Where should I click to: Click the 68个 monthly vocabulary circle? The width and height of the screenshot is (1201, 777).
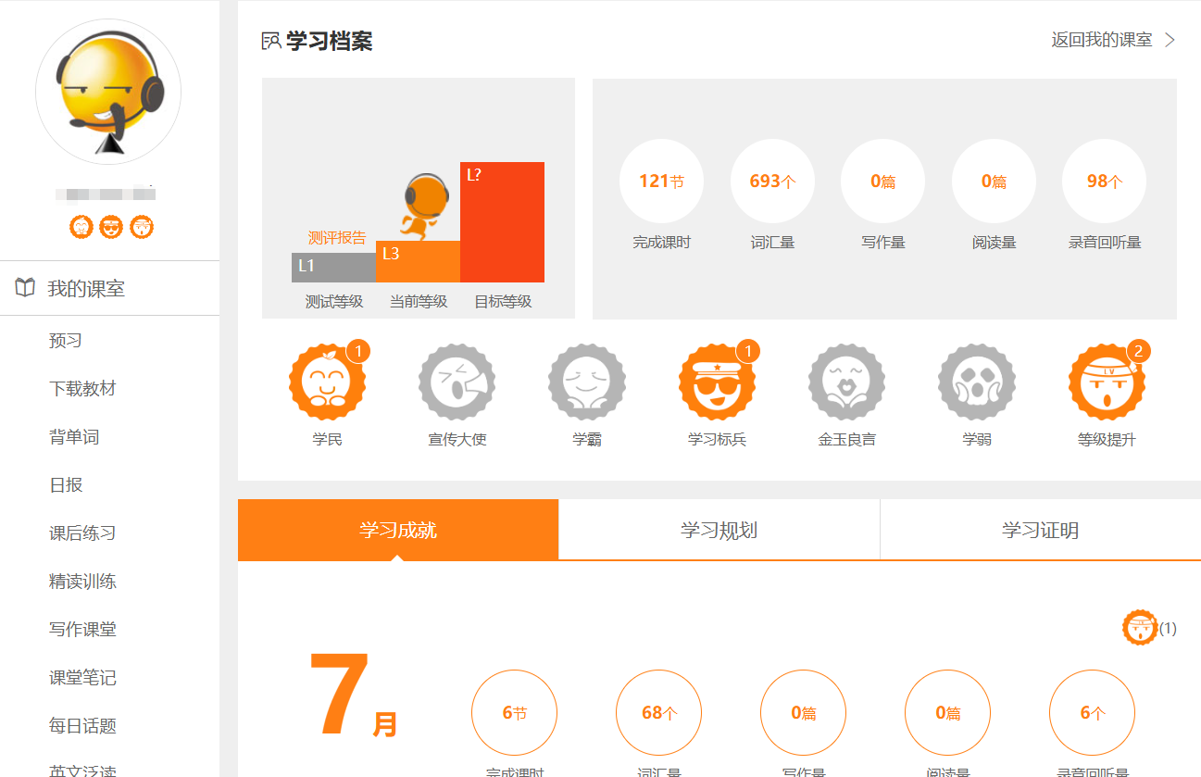click(x=658, y=713)
